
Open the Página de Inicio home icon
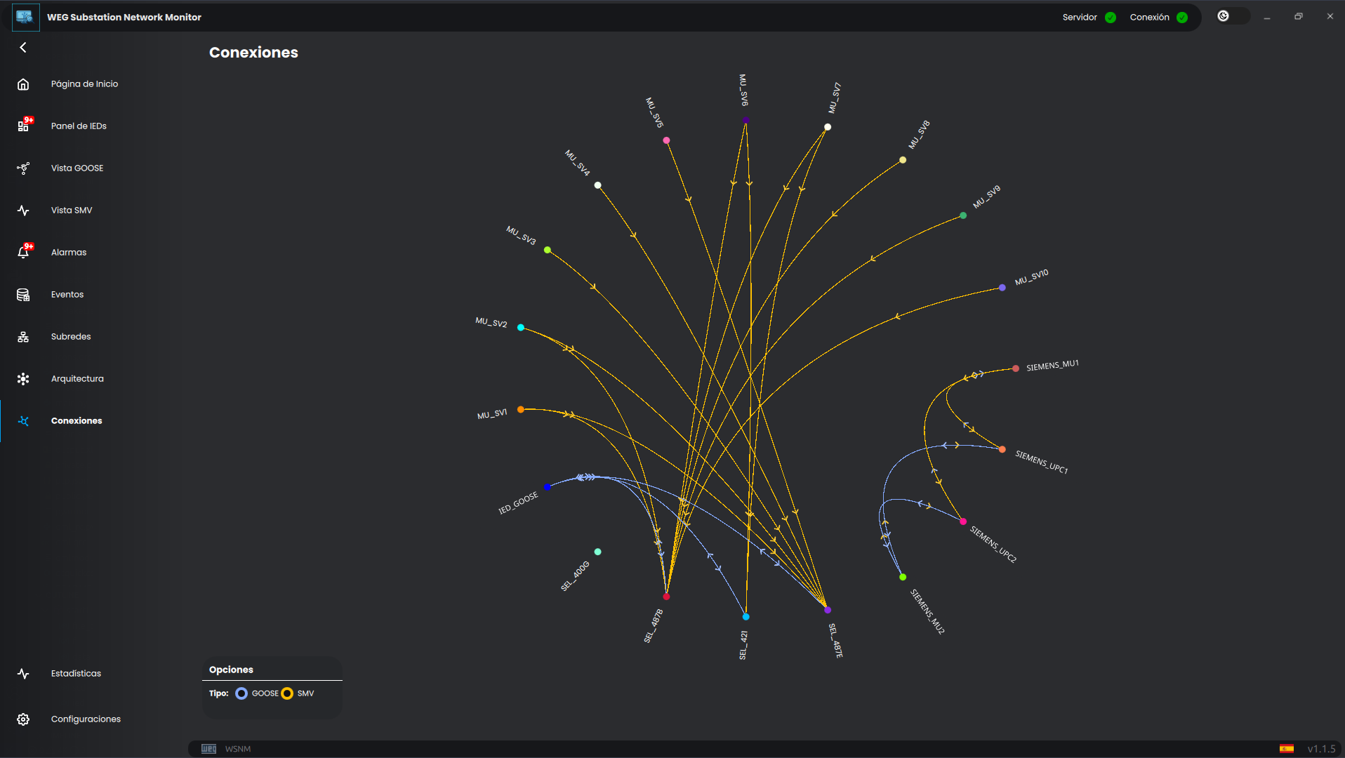tap(23, 84)
